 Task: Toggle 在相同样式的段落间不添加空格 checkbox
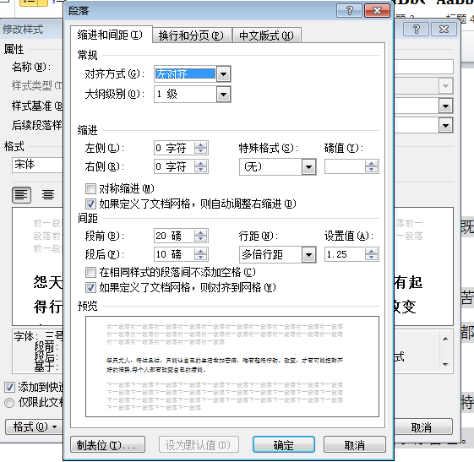click(90, 272)
